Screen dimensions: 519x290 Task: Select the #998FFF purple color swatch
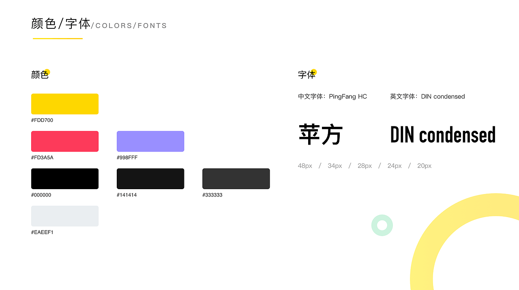tap(150, 141)
